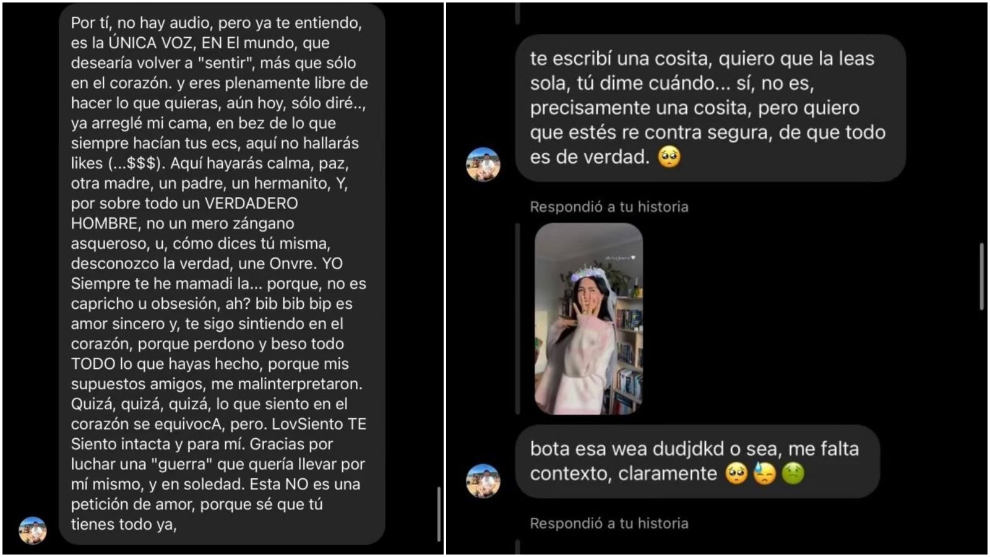Select the 'bota esa wea dudjdkd' message bubble
Screen dimensions: 990x557
click(697, 461)
